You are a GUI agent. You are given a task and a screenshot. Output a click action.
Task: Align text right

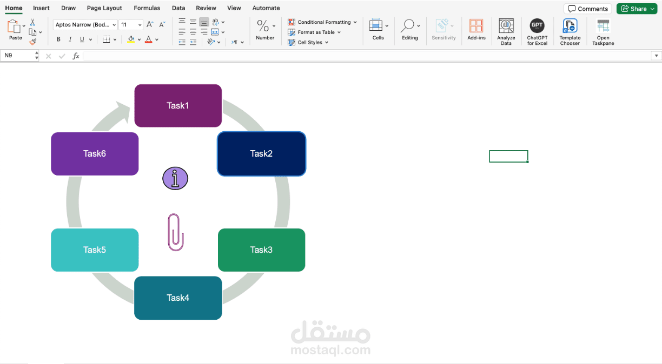coord(204,32)
